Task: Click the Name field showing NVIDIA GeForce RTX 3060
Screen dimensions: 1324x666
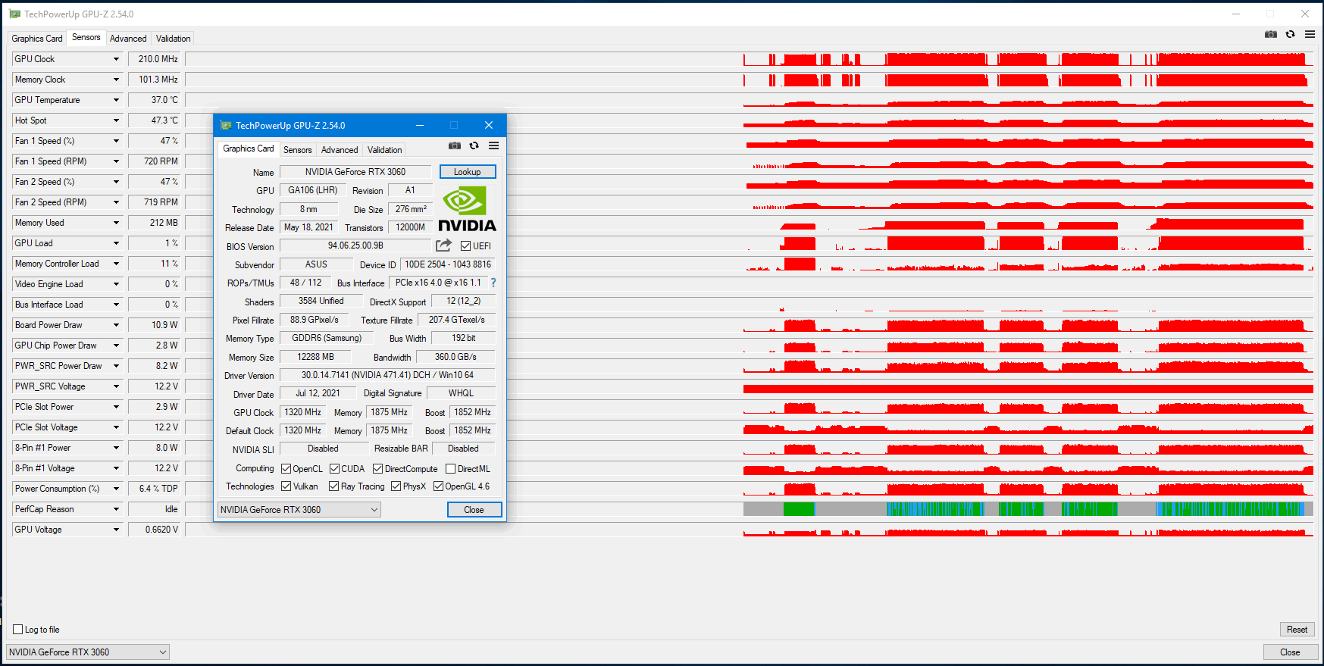Action: point(355,172)
